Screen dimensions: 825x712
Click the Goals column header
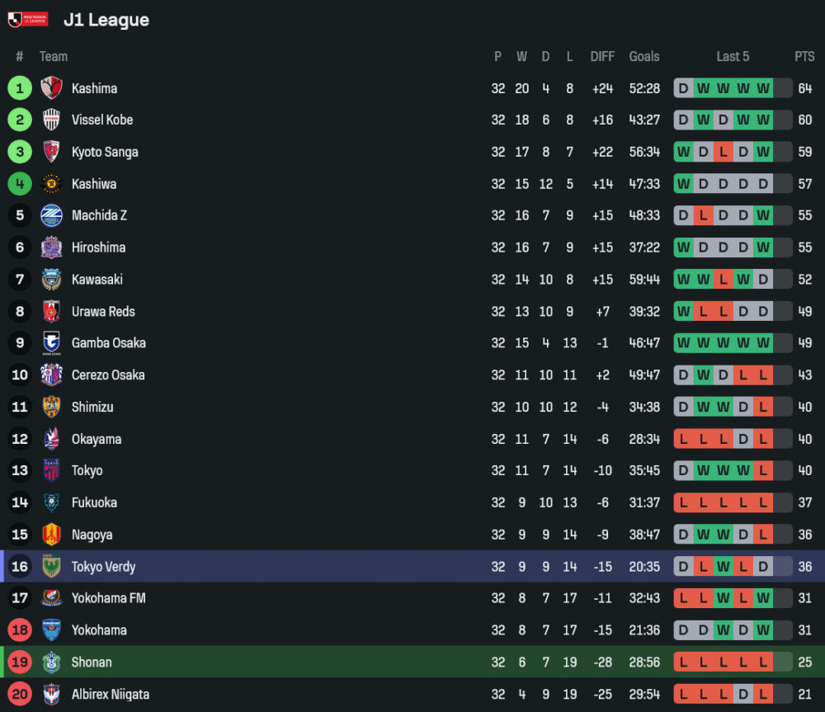coord(644,57)
